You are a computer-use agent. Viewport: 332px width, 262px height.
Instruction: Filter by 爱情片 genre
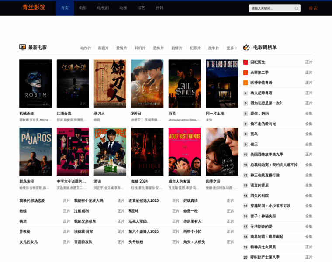point(121,48)
